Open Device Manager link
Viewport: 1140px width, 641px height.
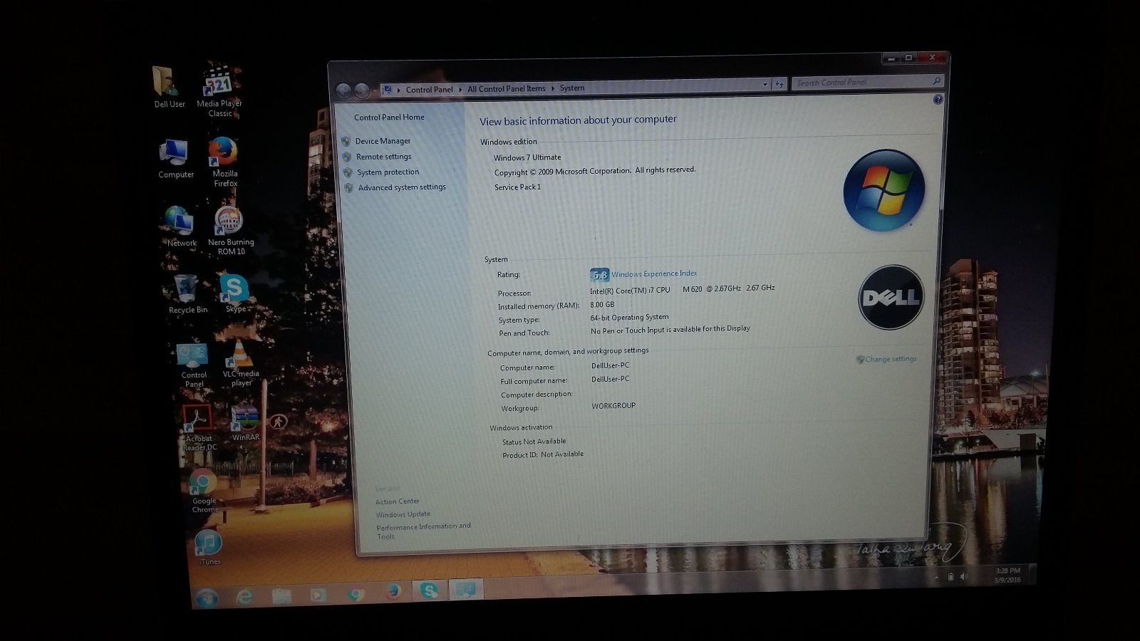click(x=383, y=141)
